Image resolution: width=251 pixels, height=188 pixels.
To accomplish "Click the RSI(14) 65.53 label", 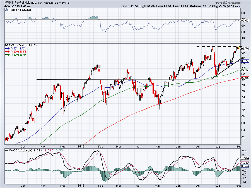I will [20, 10].
